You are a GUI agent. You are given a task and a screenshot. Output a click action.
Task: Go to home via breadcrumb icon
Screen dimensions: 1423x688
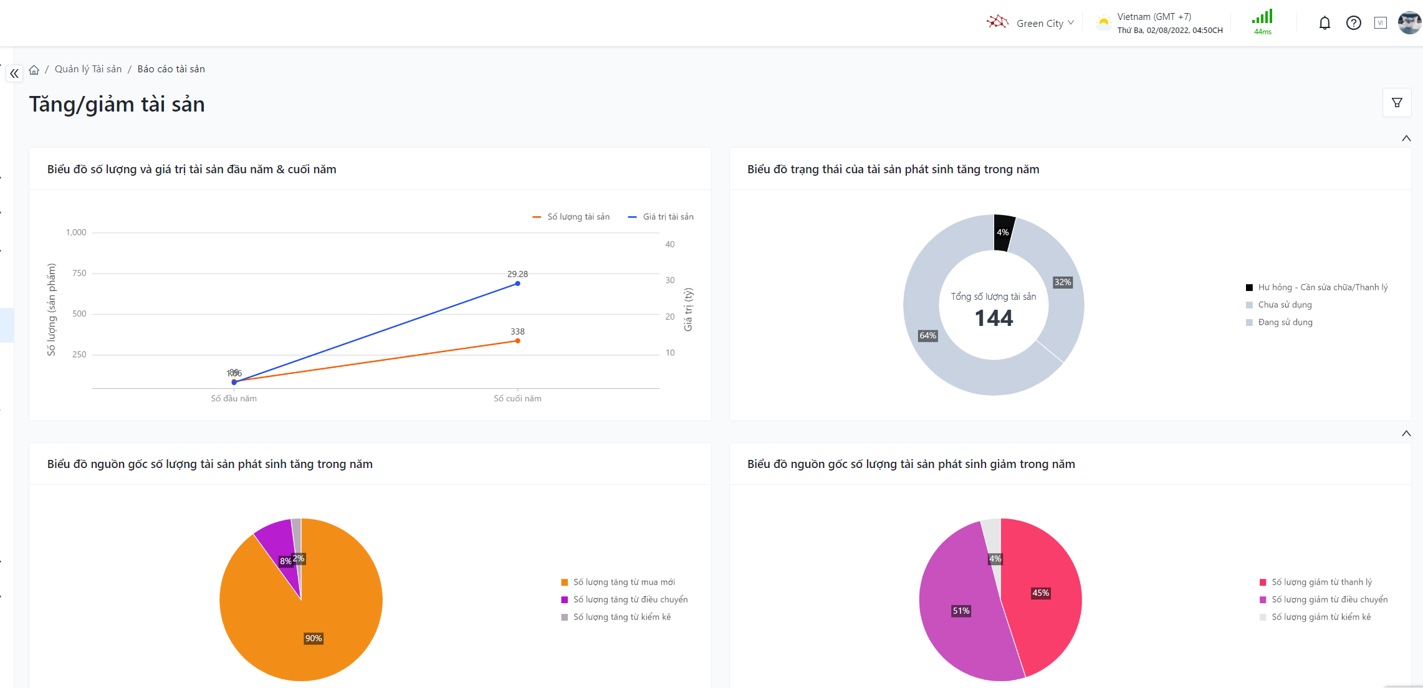[34, 70]
